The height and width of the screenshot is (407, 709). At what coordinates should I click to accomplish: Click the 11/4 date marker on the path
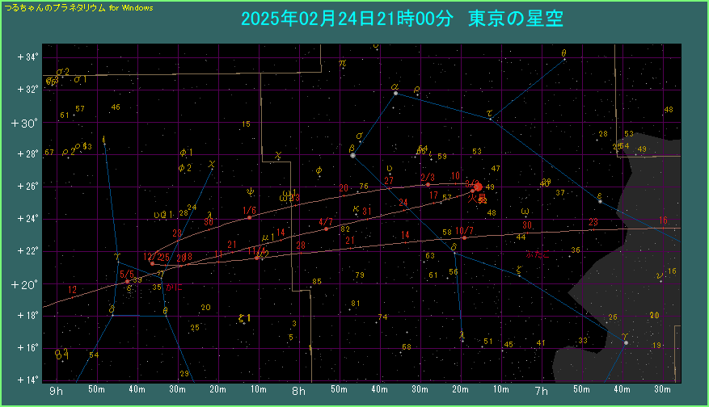tap(256, 251)
